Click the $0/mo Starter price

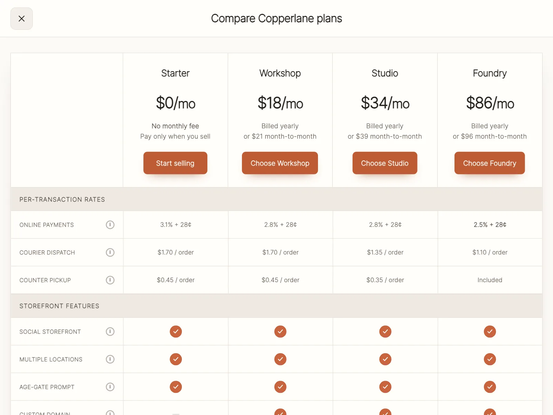click(176, 103)
